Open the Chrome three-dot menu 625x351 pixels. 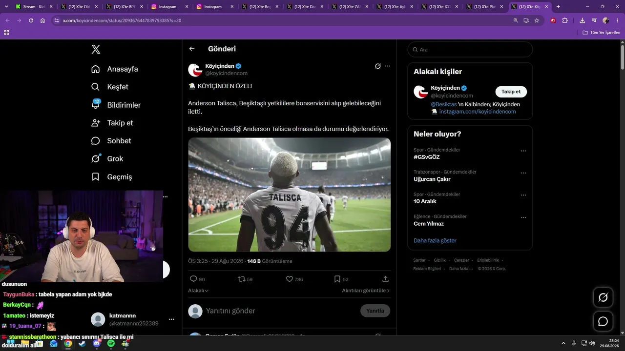pos(617,20)
